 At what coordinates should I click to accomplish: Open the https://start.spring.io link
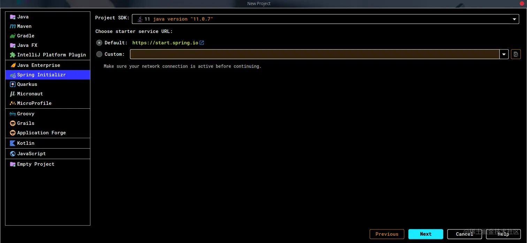(165, 43)
